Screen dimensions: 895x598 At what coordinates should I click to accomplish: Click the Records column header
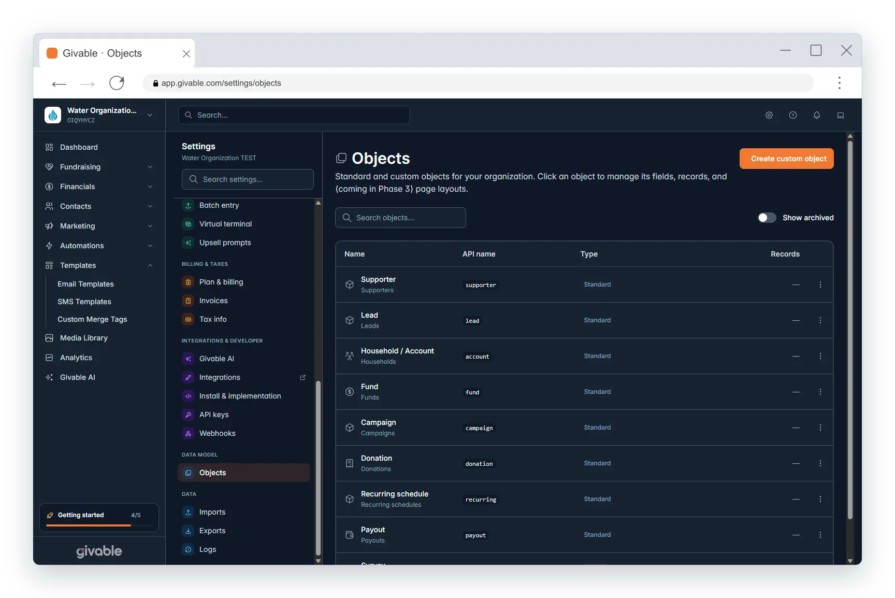[x=785, y=254]
